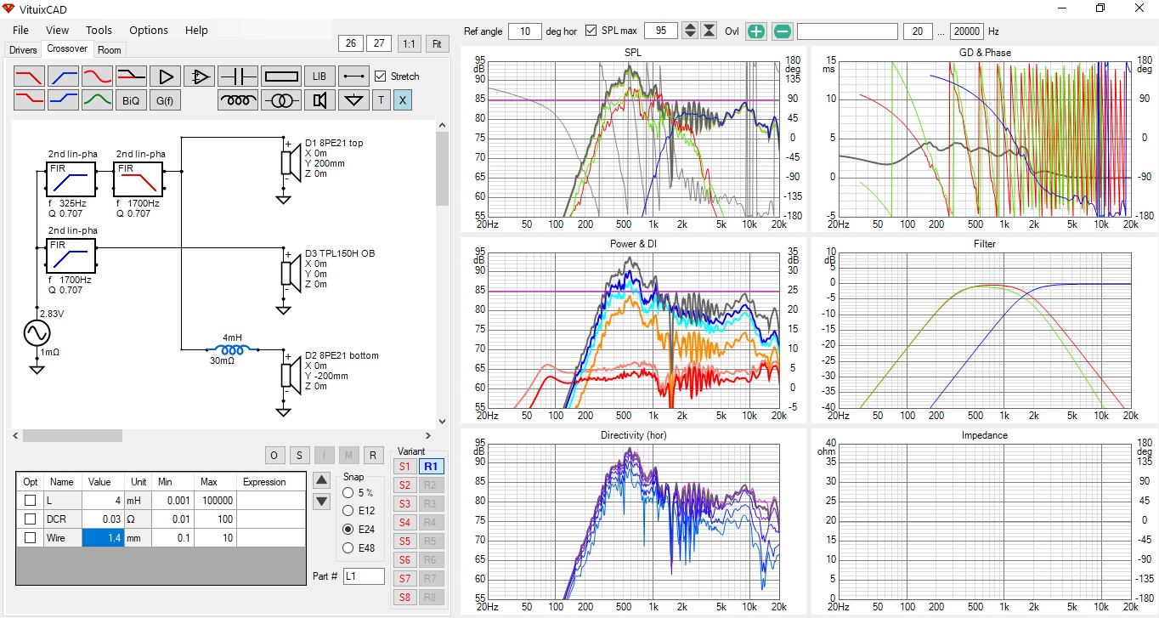Enable Opt checkbox for row Wire
The image size is (1159, 618).
click(x=31, y=538)
